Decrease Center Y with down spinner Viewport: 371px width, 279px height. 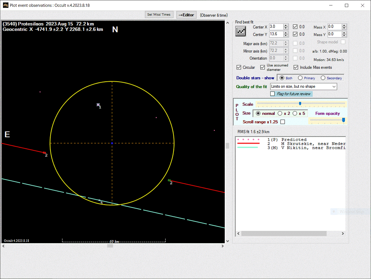(x=286, y=35)
